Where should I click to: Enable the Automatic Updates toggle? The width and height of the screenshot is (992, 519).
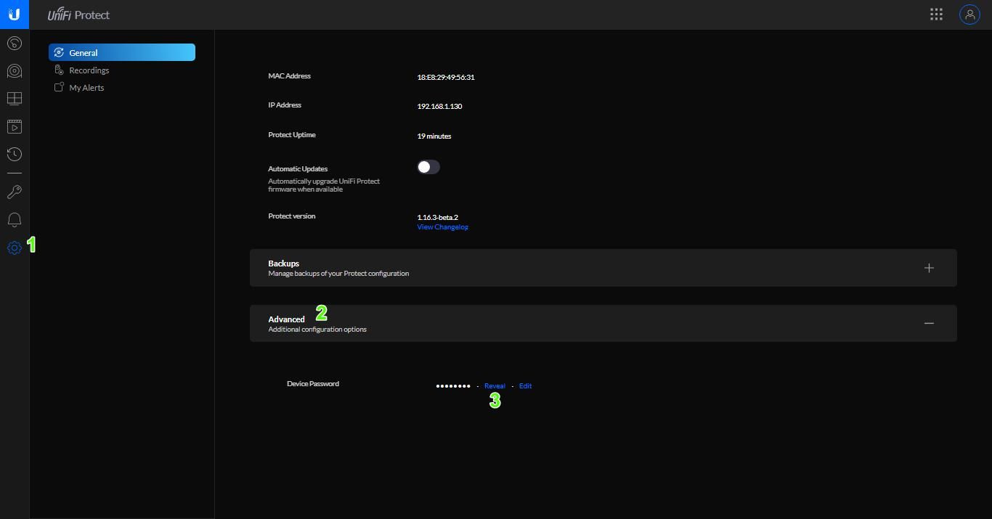point(428,167)
